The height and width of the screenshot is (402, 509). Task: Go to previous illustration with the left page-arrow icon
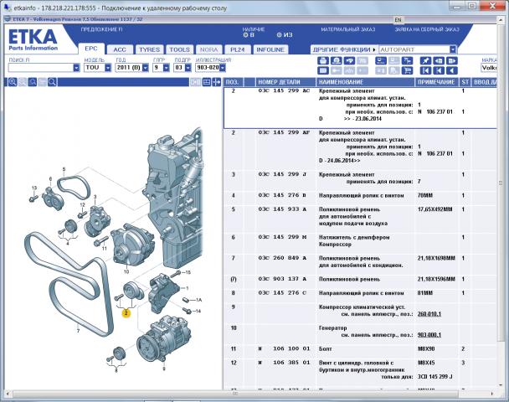pos(439,61)
